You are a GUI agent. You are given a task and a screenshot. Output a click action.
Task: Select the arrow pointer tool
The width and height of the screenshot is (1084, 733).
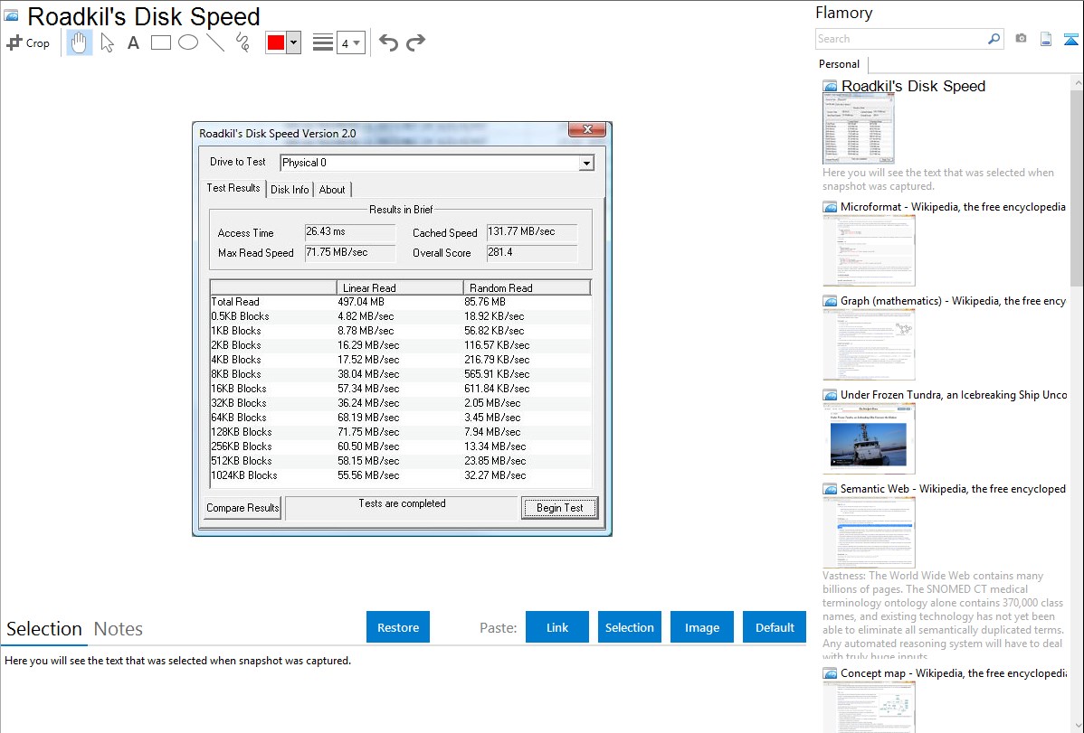pyautogui.click(x=107, y=42)
